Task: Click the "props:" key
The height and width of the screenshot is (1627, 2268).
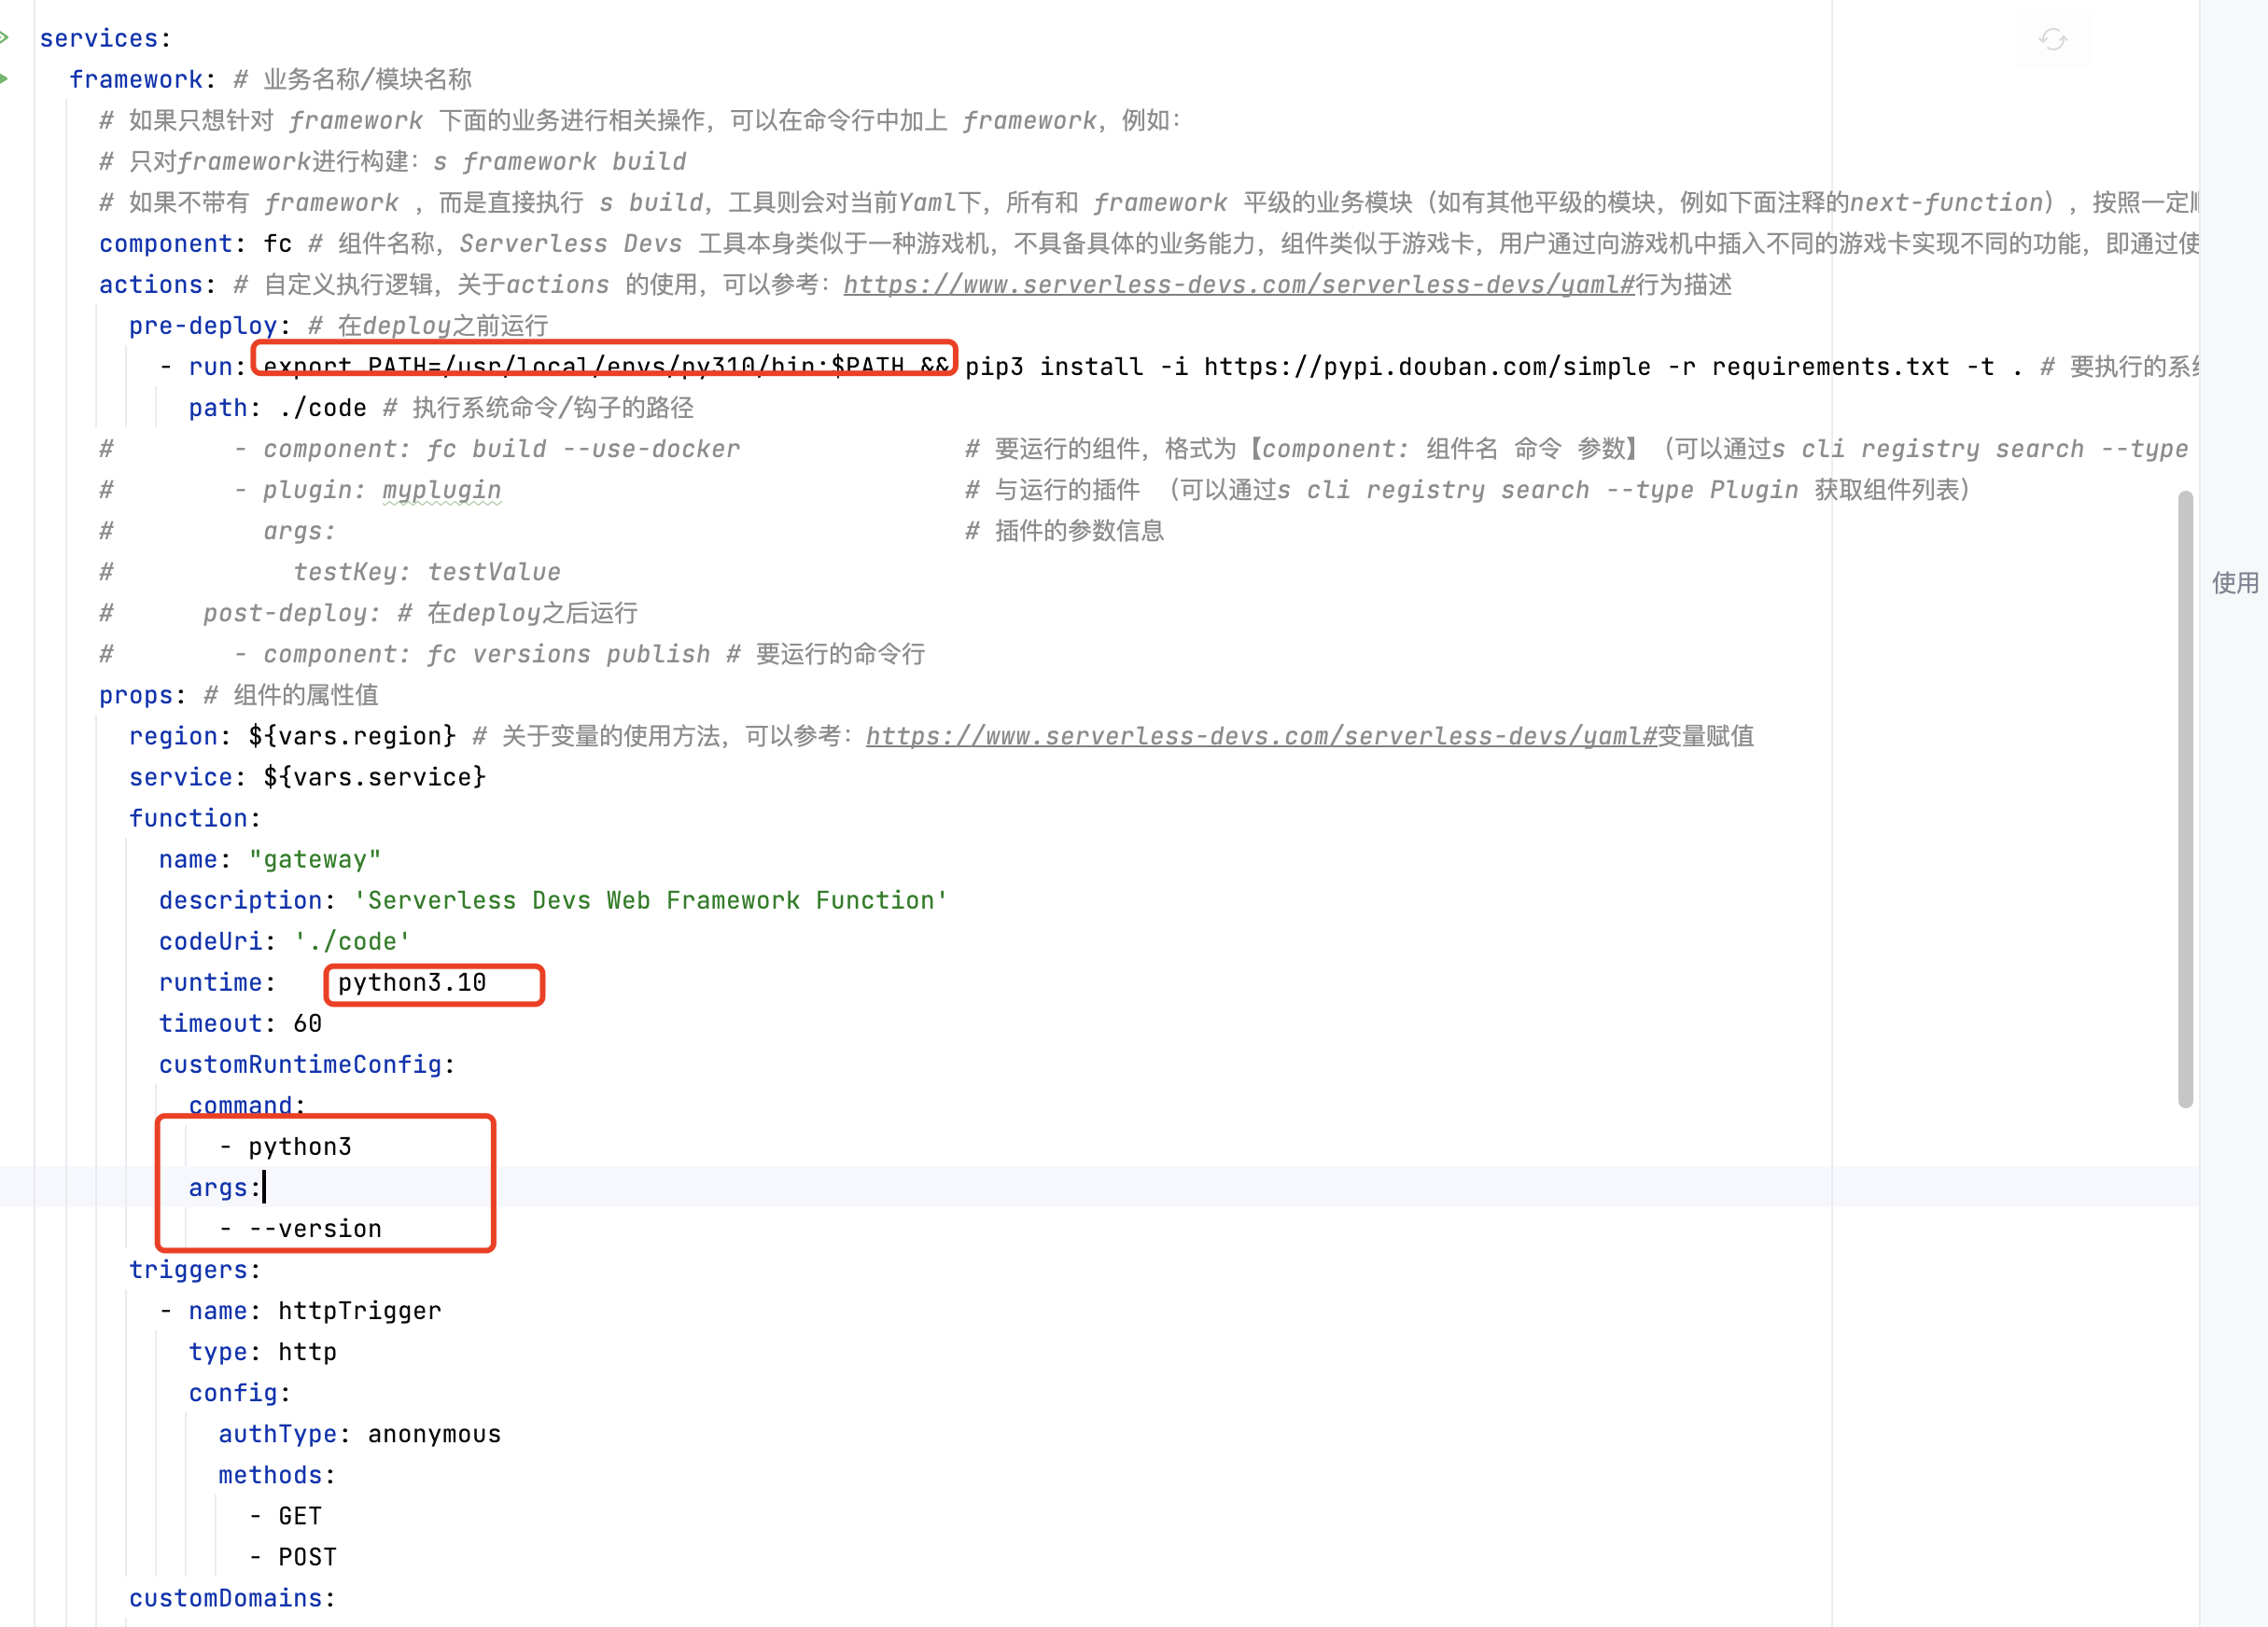Action: (x=142, y=695)
